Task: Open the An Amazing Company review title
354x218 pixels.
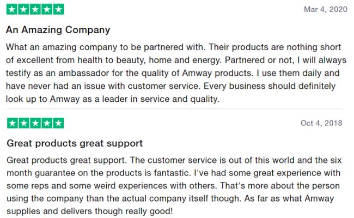Action: tap(58, 30)
